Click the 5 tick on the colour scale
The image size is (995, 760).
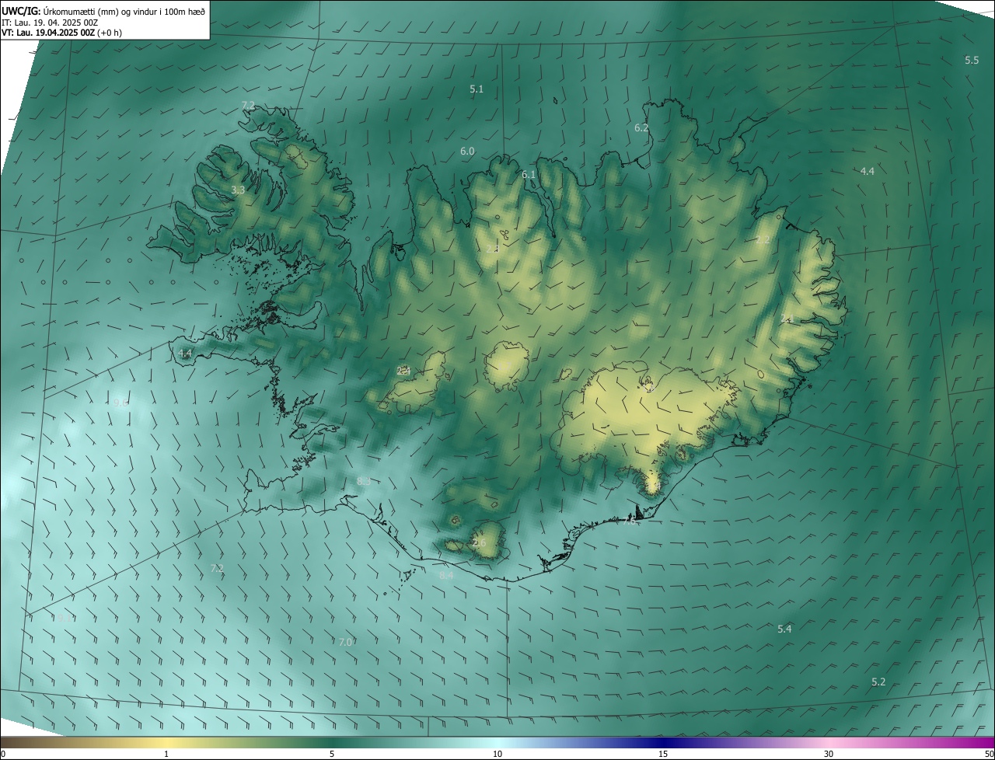click(332, 754)
